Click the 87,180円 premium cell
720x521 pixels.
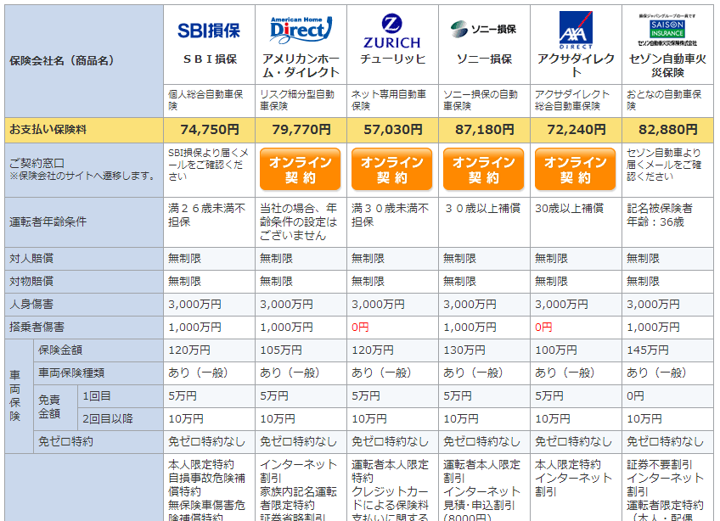484,130
